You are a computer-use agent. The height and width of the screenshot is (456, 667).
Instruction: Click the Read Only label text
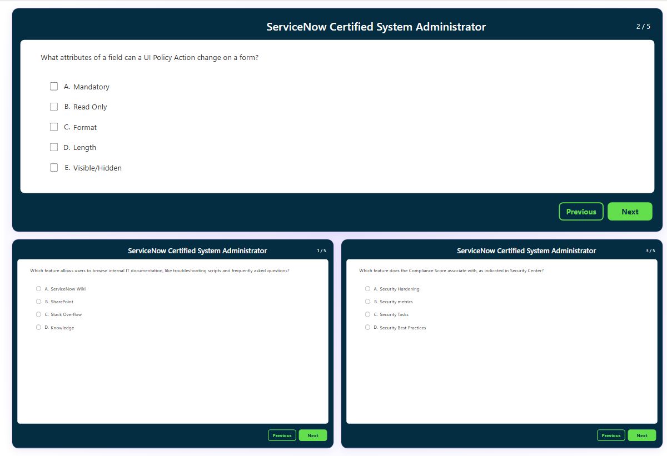[x=90, y=107]
